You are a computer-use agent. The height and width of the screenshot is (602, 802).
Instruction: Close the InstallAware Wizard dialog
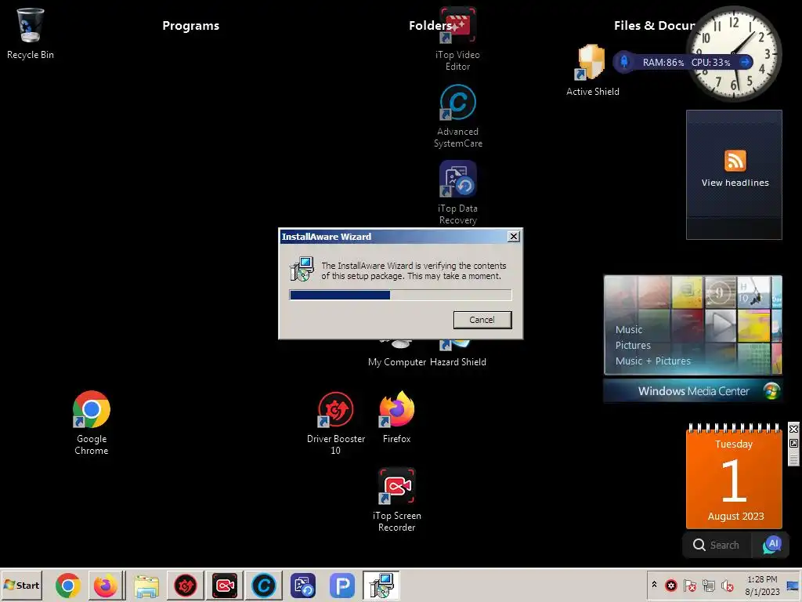pos(514,237)
